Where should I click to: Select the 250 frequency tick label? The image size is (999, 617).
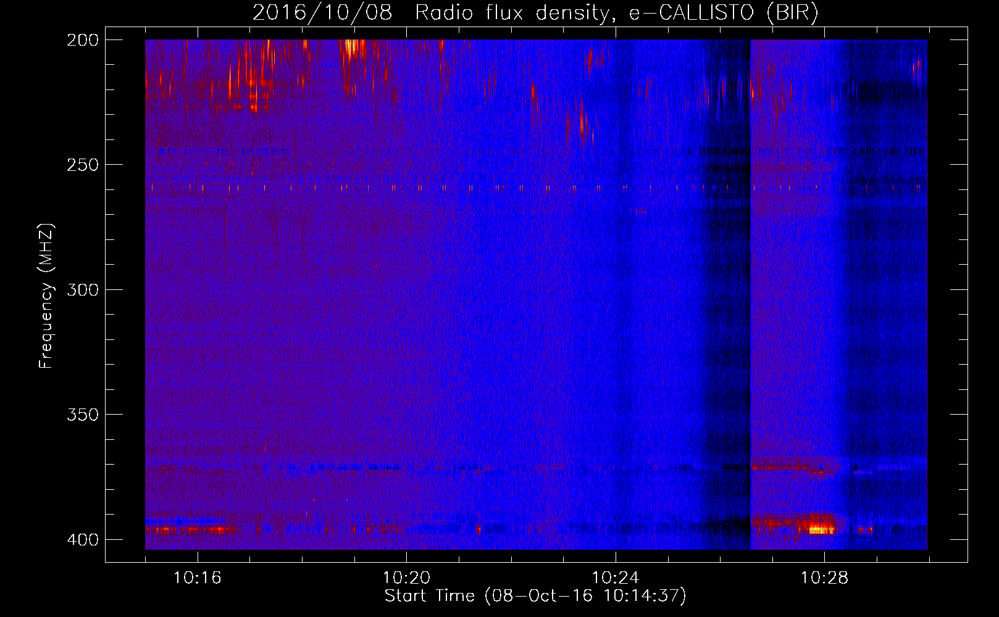(x=83, y=165)
